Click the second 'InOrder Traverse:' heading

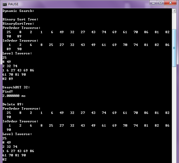point(20,121)
